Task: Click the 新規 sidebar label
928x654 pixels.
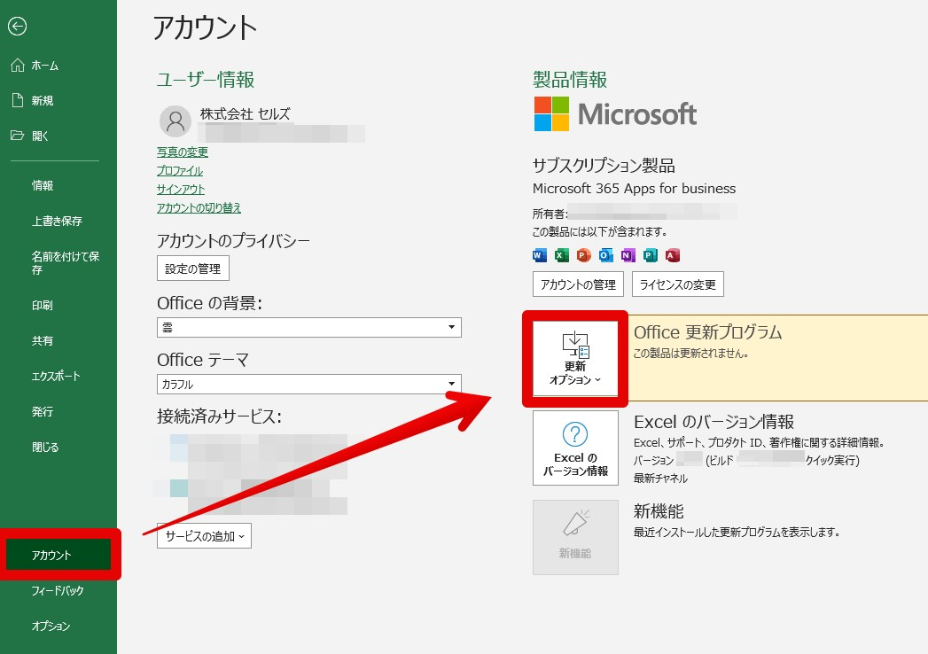Action: click(x=43, y=101)
